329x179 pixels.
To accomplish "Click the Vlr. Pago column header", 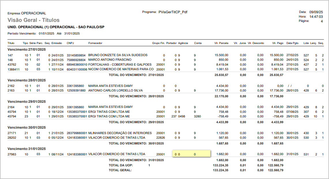I will tap(278, 43).
